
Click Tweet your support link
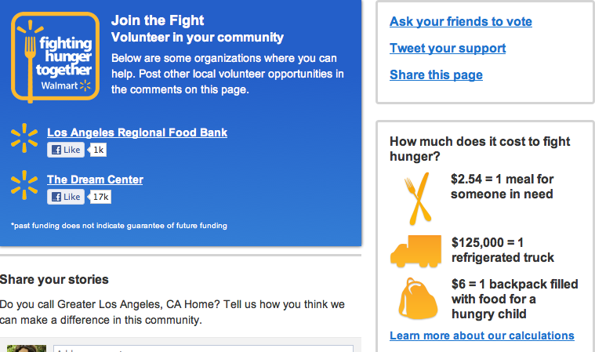click(448, 49)
